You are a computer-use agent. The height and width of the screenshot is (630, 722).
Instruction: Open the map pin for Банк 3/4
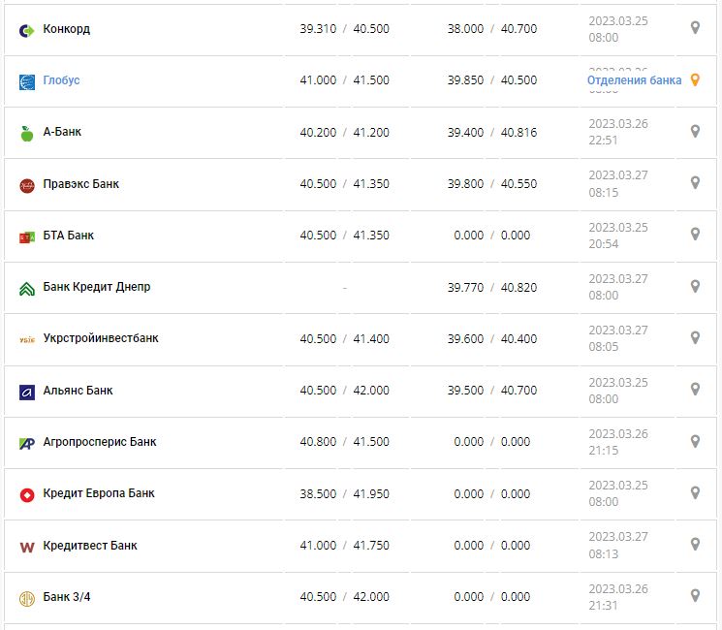695,595
